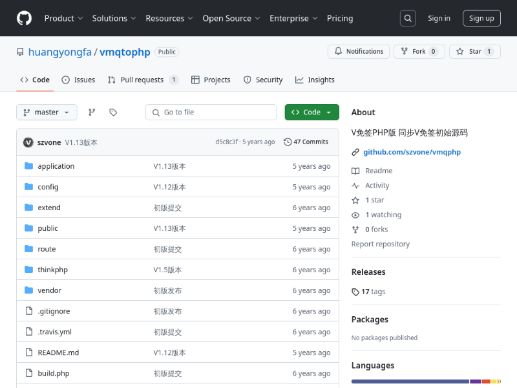Expand the Product menu
The width and height of the screenshot is (517, 388).
[x=63, y=18]
